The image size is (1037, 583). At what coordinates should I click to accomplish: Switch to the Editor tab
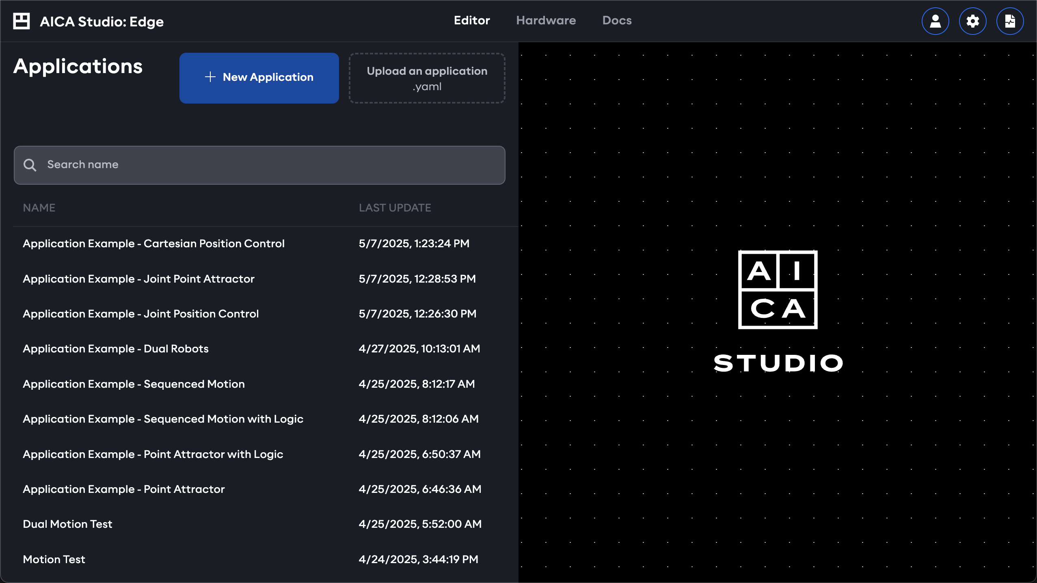coord(472,20)
